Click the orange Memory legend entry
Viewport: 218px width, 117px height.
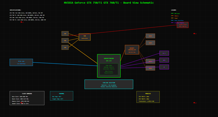(x=175, y=16)
